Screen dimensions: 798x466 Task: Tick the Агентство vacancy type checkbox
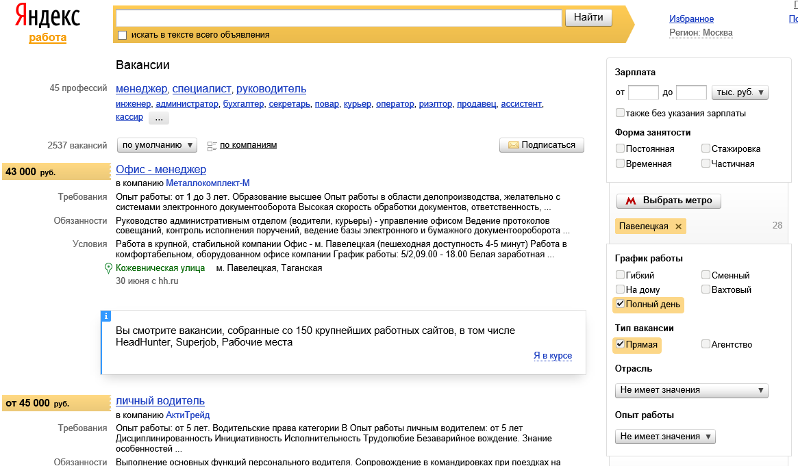706,344
